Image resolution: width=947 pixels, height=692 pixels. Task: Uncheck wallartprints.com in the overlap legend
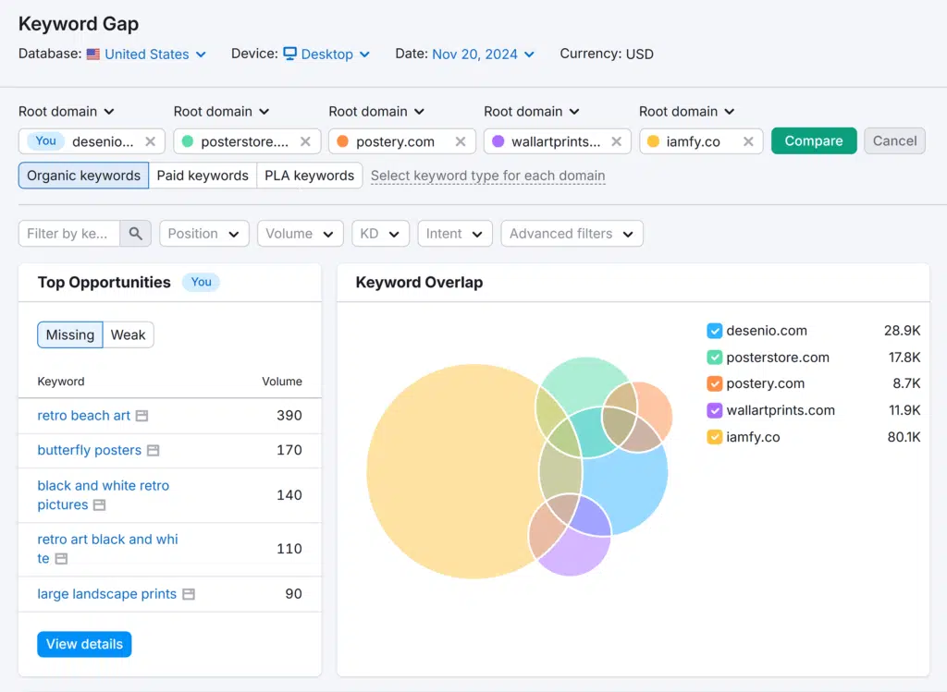(x=714, y=410)
